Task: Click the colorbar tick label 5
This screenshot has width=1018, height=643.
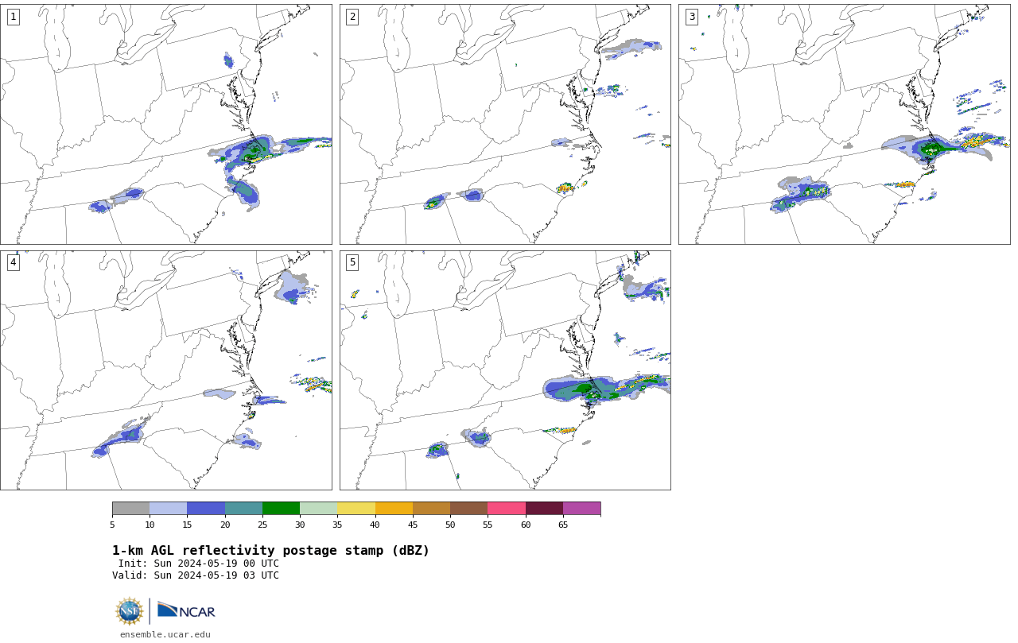Action: (112, 525)
